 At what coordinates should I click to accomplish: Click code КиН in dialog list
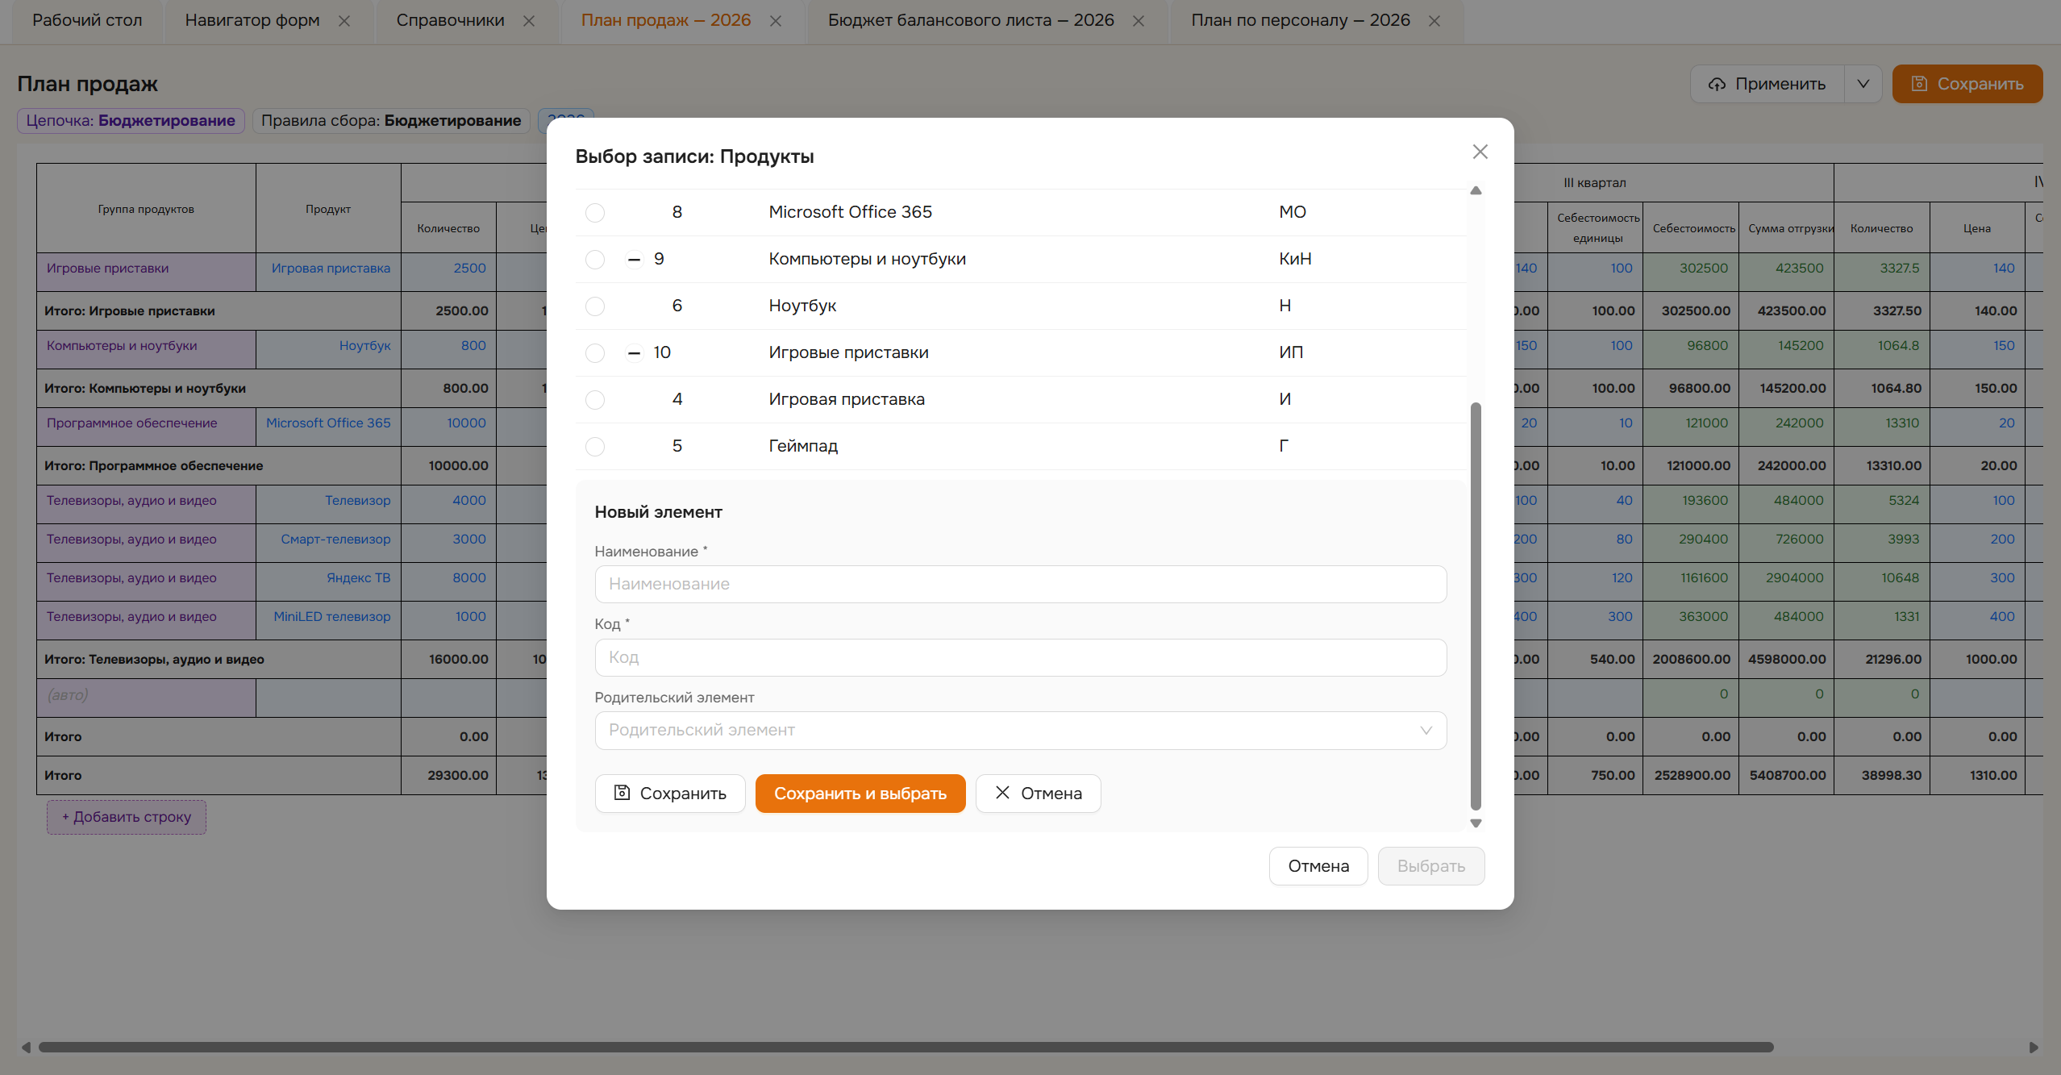1295,260
